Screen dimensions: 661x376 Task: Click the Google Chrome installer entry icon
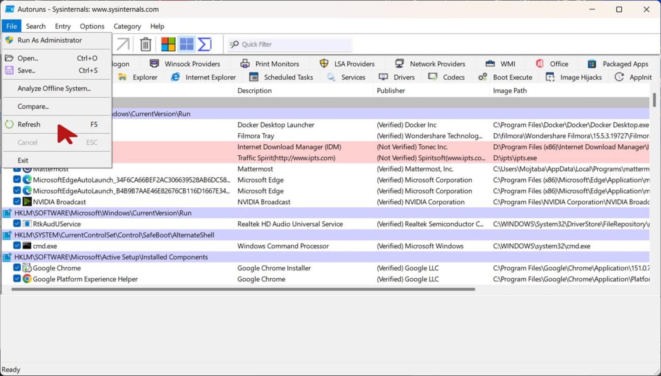coord(27,268)
